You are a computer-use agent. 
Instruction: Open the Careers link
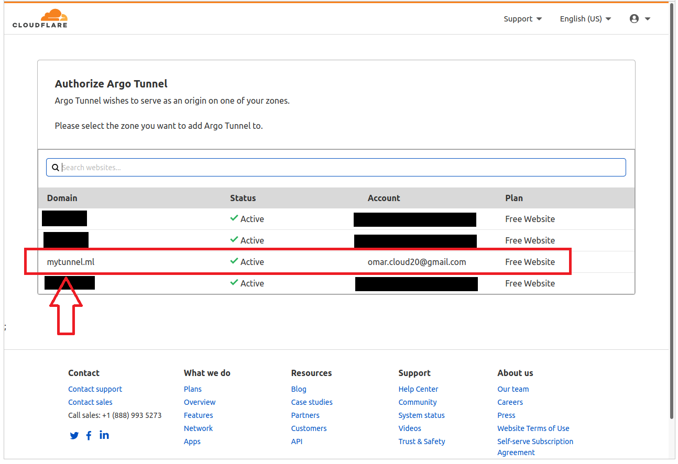pos(510,402)
